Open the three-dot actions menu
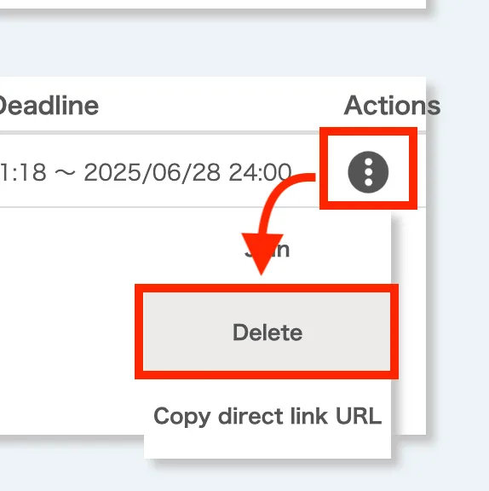This screenshot has width=489, height=491. pyautogui.click(x=368, y=172)
